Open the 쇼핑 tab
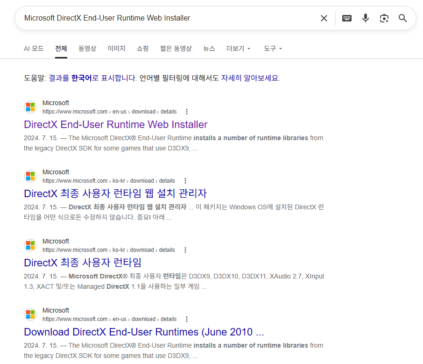Viewport: 423px width, 364px height. [x=143, y=49]
